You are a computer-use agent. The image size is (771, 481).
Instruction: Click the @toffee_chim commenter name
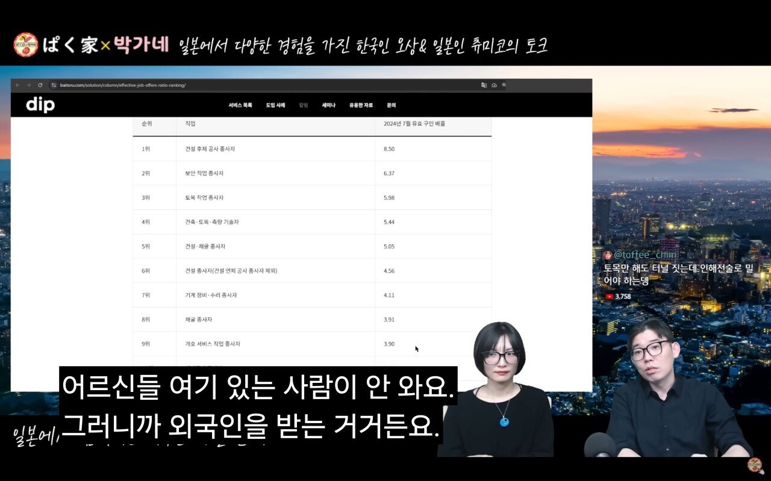[645, 255]
